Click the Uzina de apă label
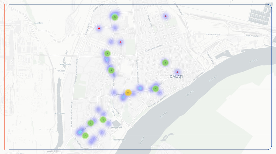 116,127
